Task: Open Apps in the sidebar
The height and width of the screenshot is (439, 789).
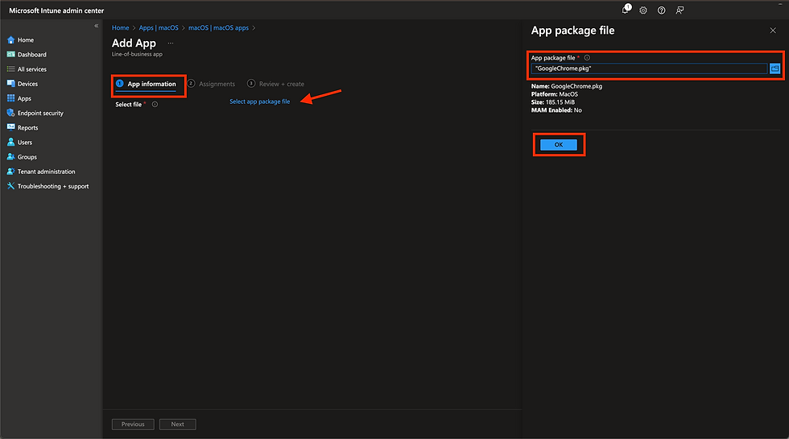Action: (24, 98)
